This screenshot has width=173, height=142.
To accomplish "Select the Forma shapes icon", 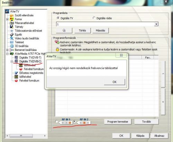I will tap(12, 19).
